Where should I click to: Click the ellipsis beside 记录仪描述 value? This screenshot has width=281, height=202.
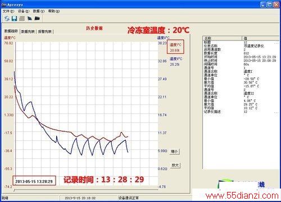(277, 112)
